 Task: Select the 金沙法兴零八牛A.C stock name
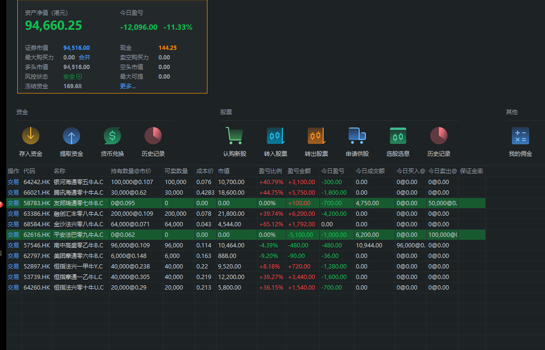point(79,224)
